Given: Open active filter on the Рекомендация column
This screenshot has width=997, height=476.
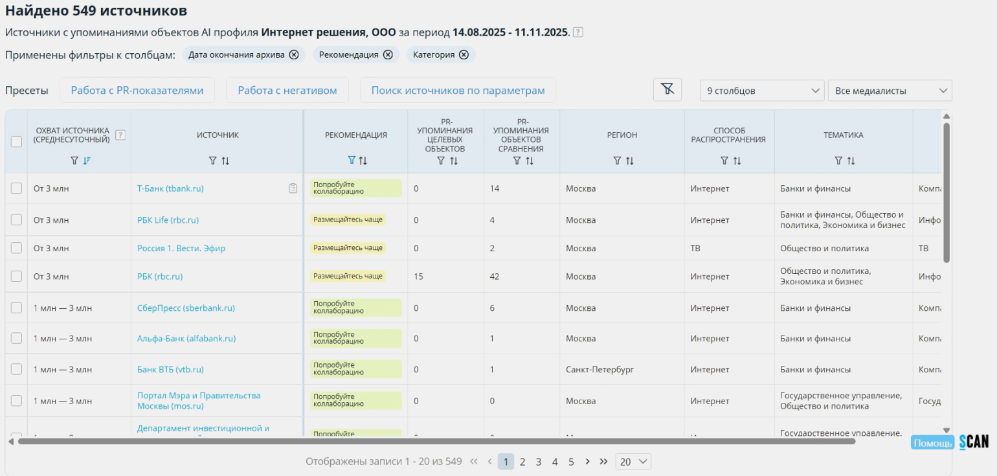Looking at the screenshot, I should (x=352, y=161).
